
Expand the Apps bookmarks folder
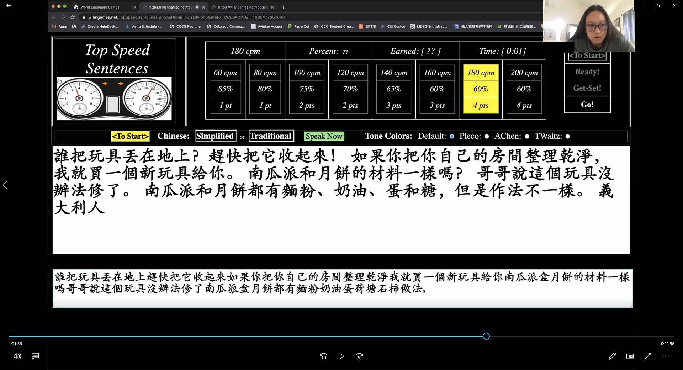(59, 26)
